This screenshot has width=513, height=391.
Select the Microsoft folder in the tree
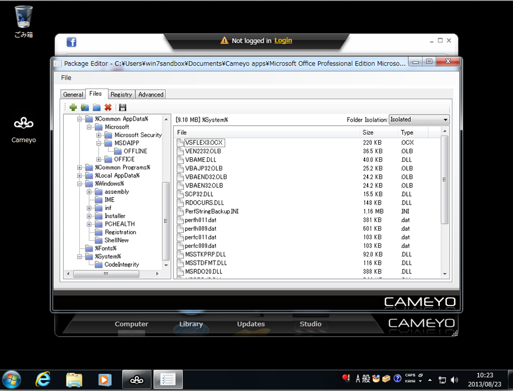(117, 127)
